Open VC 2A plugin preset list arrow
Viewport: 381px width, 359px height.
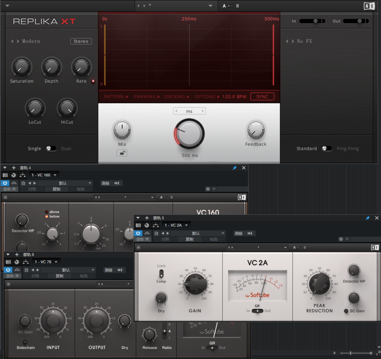pyautogui.click(x=285, y=247)
